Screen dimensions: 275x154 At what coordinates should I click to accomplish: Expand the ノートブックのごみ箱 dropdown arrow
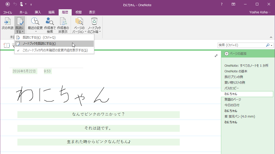click(100, 32)
